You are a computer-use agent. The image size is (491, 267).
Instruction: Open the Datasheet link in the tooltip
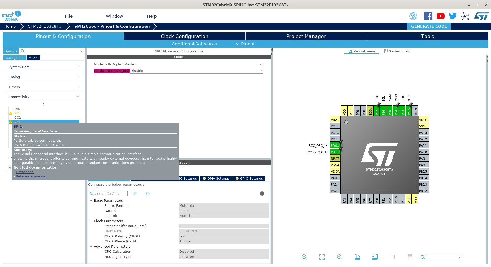25,172
